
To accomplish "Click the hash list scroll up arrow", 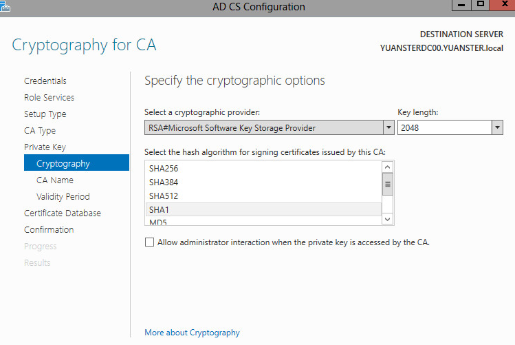I will tap(388, 167).
